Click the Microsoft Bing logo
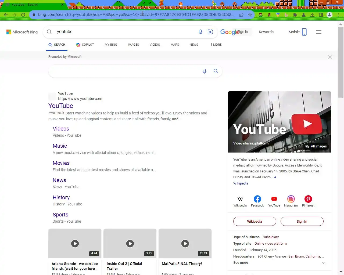The height and width of the screenshot is (275, 344). [x=22, y=32]
